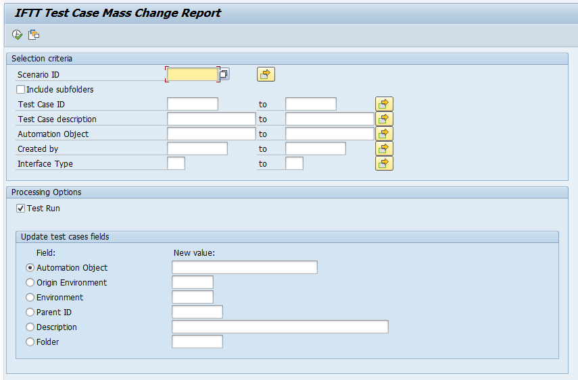Click Test Case description from field
The width and height of the screenshot is (578, 380).
click(211, 119)
